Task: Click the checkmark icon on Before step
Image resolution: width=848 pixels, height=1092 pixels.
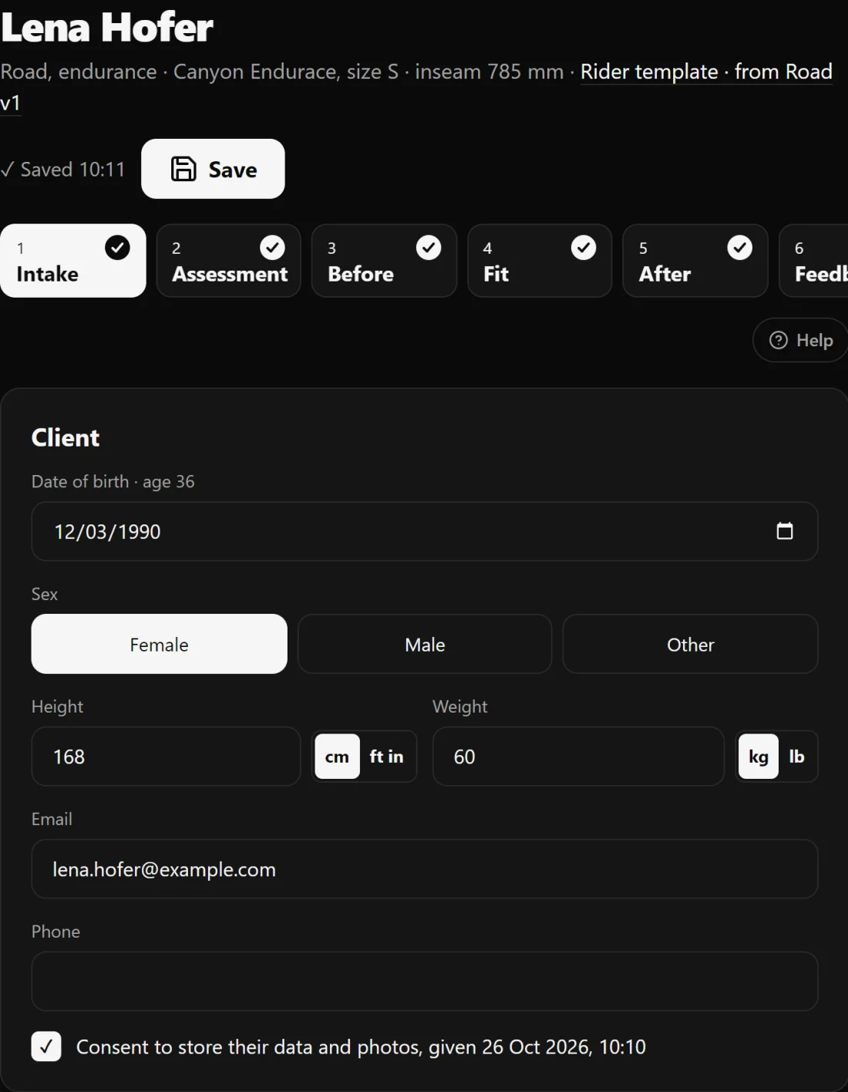Action: coord(429,248)
